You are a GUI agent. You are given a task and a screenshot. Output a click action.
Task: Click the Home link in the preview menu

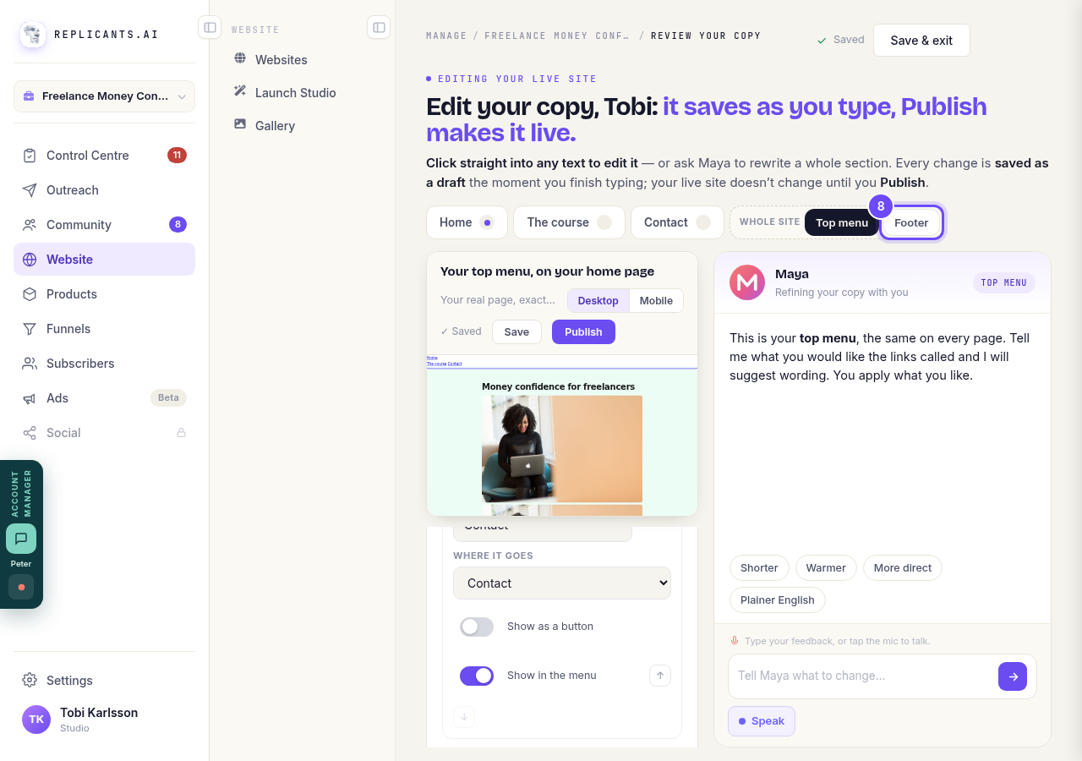click(x=432, y=358)
